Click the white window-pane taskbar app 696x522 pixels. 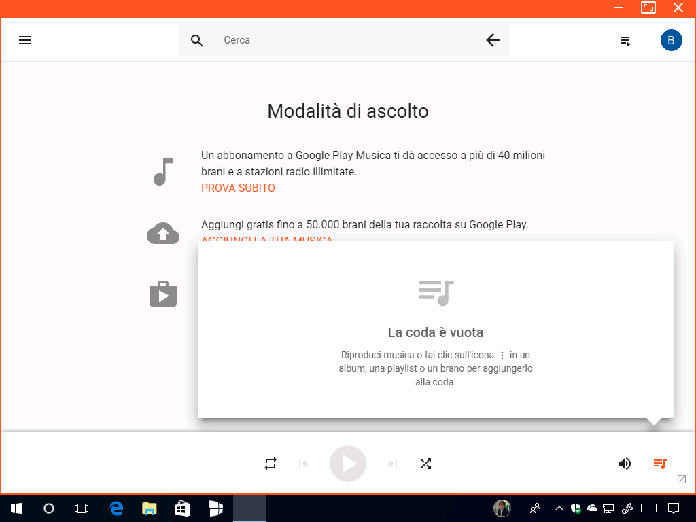[x=215, y=508]
